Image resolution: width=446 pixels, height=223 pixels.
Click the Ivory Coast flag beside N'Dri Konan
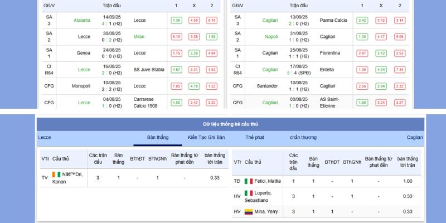tap(56, 174)
